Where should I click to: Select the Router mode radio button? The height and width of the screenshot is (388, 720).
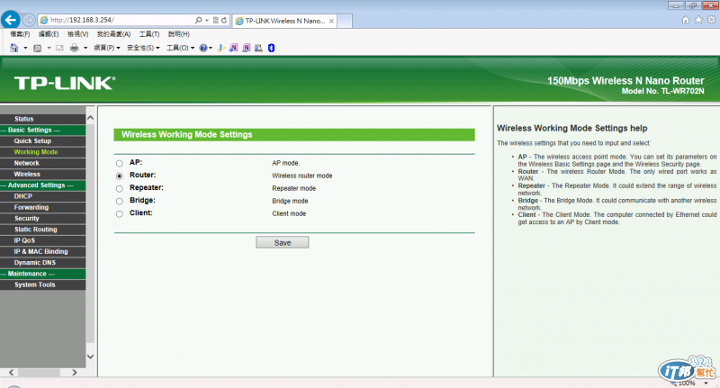pyautogui.click(x=120, y=176)
